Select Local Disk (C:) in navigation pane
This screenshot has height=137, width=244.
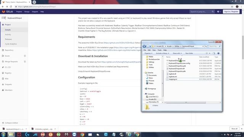click(153, 97)
